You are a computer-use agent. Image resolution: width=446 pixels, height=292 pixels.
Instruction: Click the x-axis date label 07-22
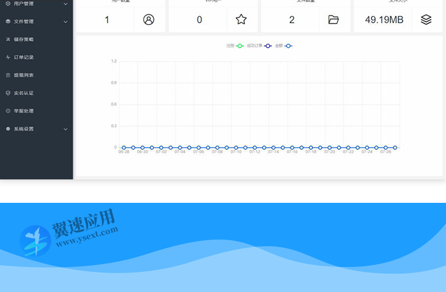coord(348,152)
